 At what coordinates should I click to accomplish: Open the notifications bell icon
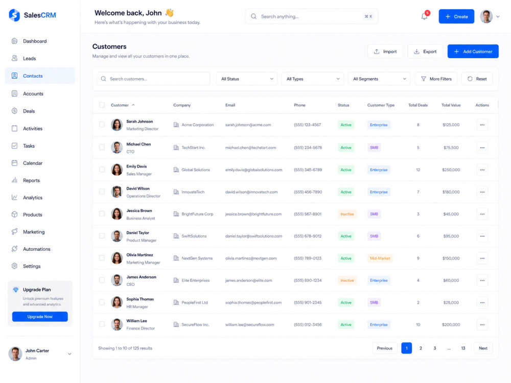pos(424,16)
